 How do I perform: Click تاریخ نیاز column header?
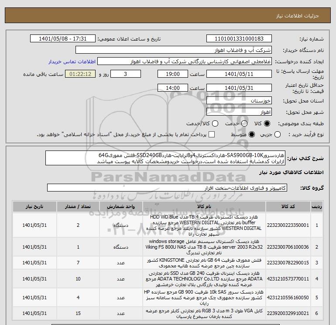(x=34, y=206)
